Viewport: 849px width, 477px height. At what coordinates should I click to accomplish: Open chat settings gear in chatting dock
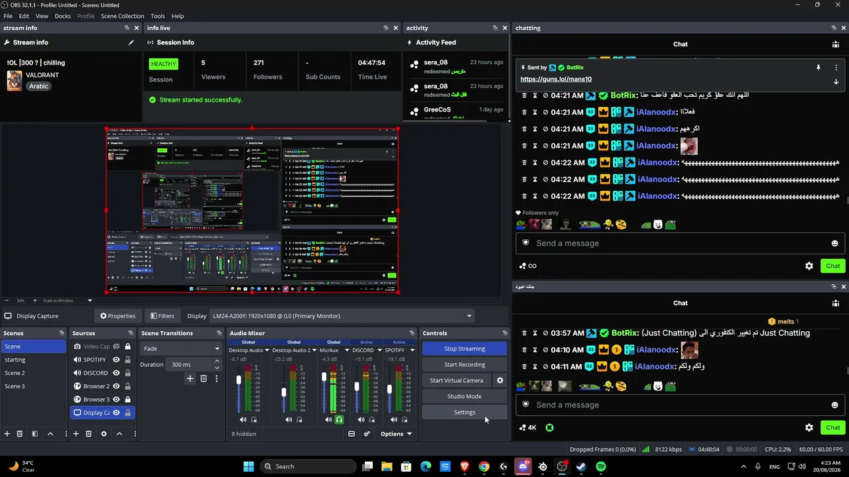coord(809,266)
